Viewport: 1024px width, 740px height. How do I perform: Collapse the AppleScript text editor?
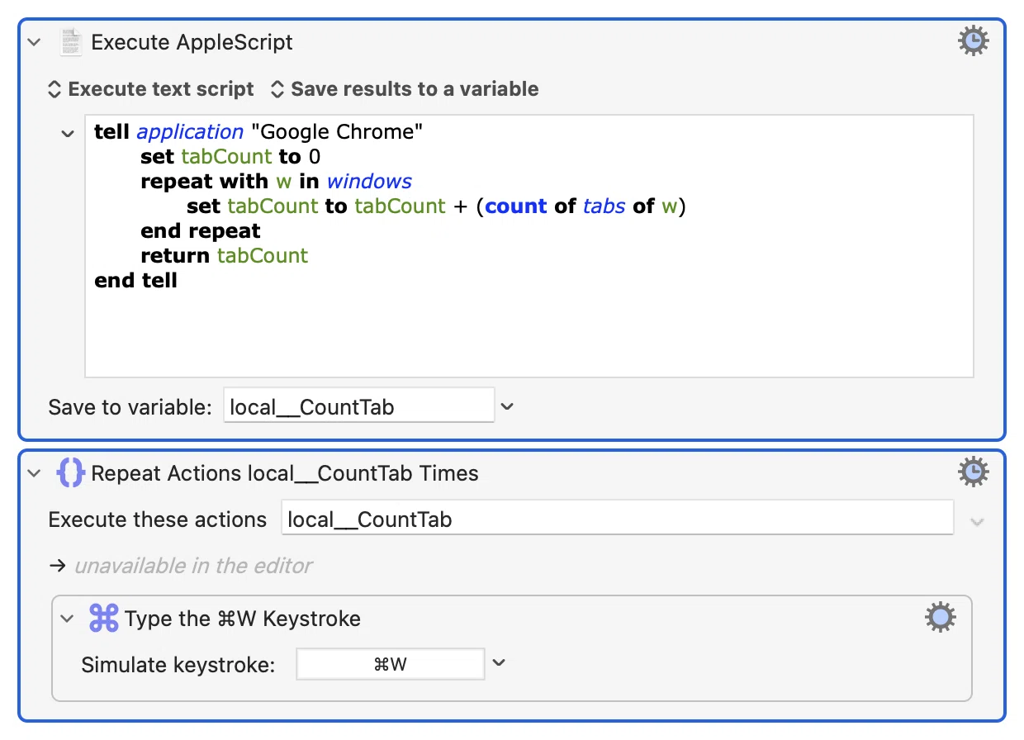68,133
